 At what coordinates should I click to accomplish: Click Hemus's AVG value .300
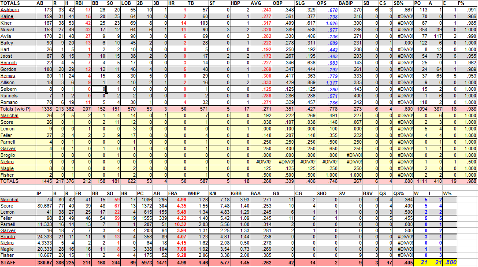261,76
